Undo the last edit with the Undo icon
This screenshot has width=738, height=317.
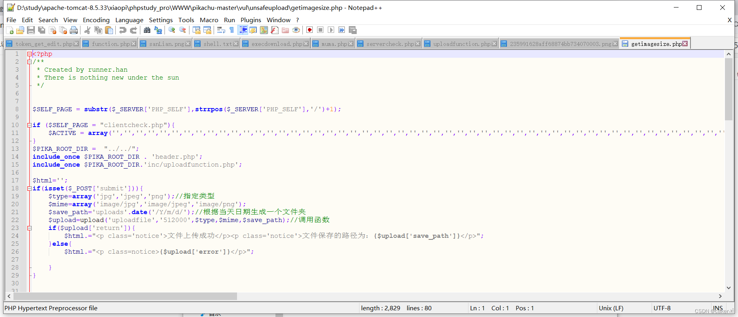(123, 30)
